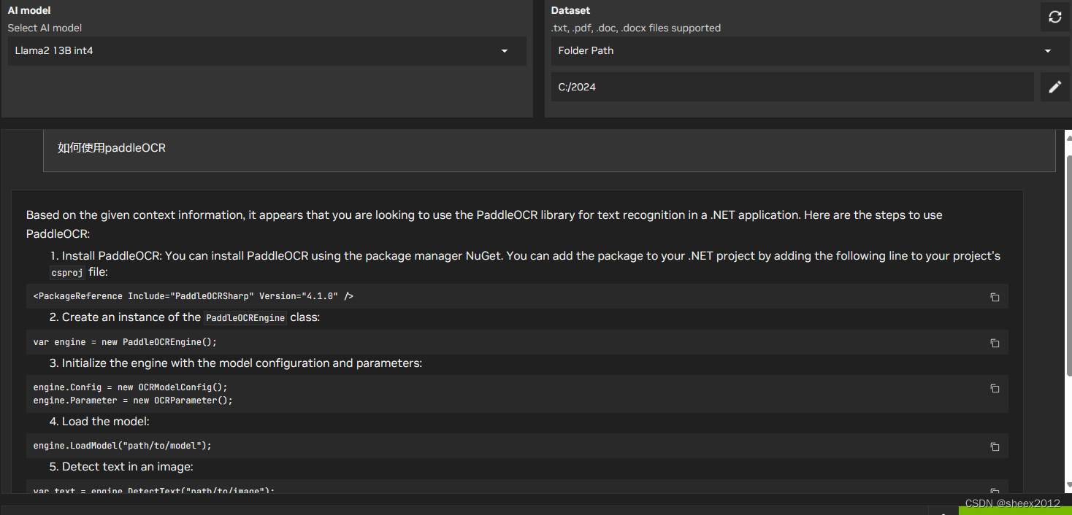This screenshot has width=1072, height=515.
Task: Click the '.txt, .pdf, .doc, .docx files supported' text
Action: [636, 28]
